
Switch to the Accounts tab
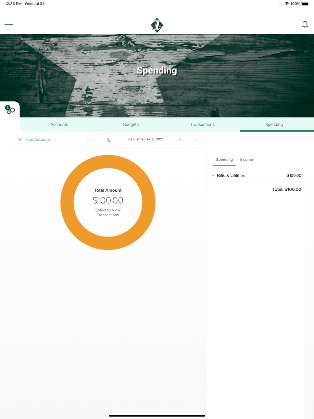coord(59,124)
